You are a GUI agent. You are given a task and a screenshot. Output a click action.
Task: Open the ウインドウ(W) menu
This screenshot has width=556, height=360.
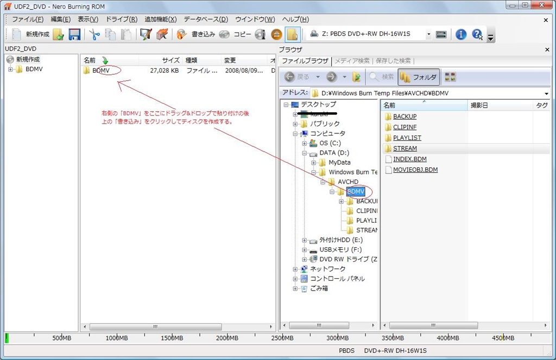[x=255, y=20]
